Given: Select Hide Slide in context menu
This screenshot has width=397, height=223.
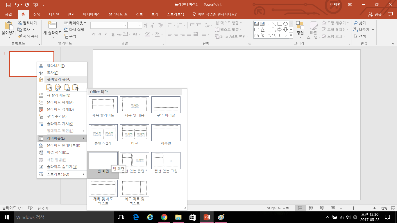Looking at the screenshot, I should 62,167.
